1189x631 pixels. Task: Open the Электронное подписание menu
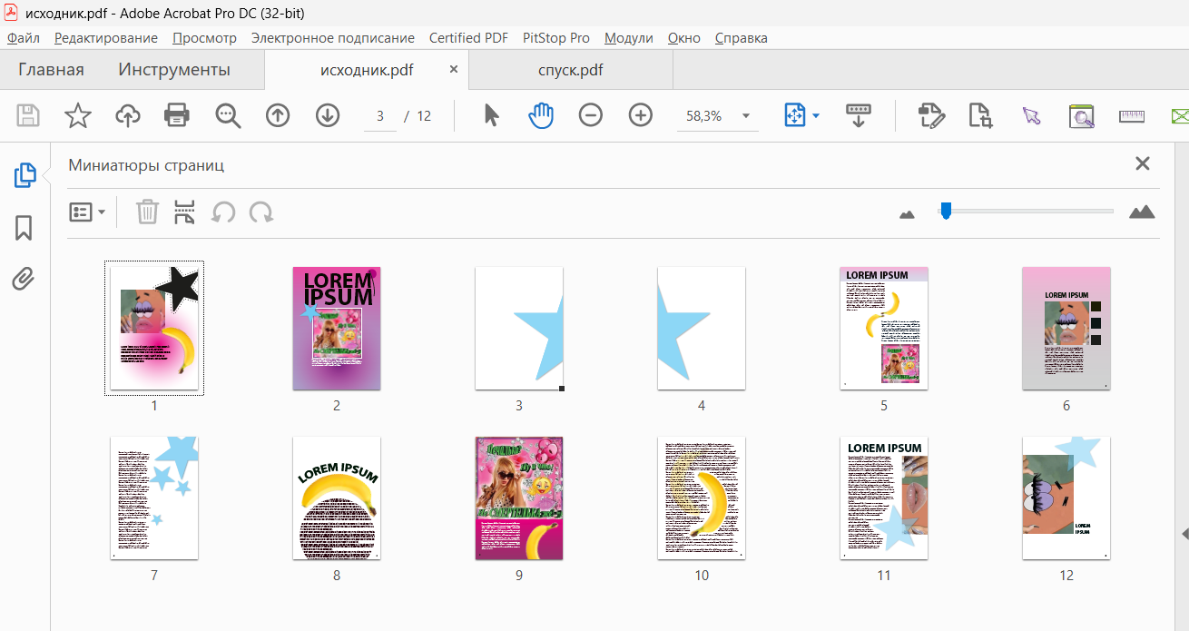coord(333,38)
